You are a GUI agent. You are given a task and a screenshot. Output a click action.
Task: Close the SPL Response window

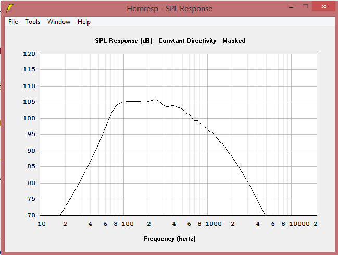(324, 6)
